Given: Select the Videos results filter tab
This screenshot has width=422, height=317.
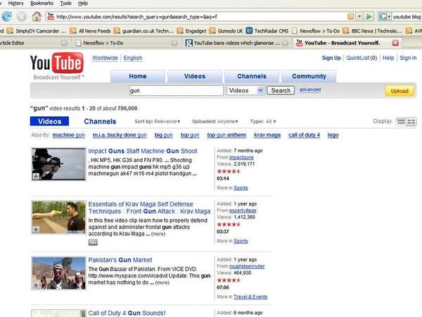Looking at the screenshot, I should coord(49,121).
